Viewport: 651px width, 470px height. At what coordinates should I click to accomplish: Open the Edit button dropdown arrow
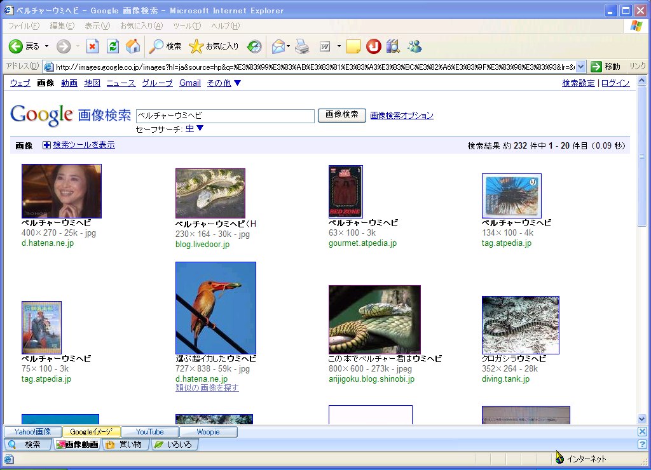tap(339, 46)
